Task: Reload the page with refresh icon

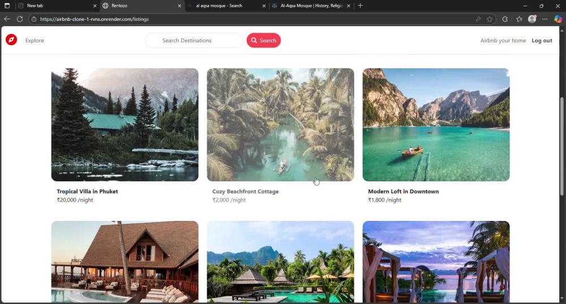Action: (x=20, y=19)
